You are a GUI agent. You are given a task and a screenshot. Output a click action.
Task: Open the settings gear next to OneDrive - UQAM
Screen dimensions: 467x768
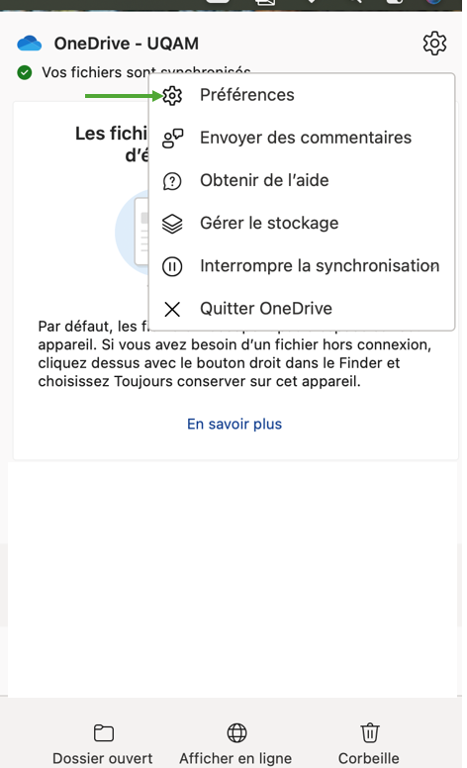pyautogui.click(x=434, y=44)
